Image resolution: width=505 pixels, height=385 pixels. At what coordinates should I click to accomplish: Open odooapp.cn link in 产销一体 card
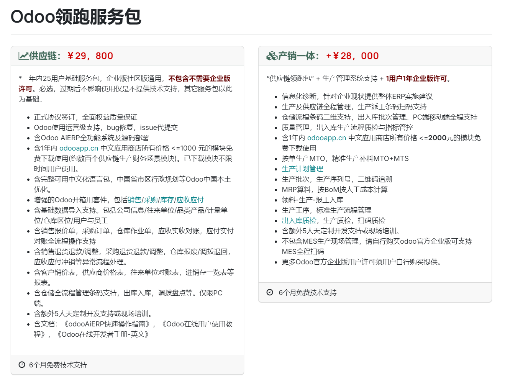(326, 138)
